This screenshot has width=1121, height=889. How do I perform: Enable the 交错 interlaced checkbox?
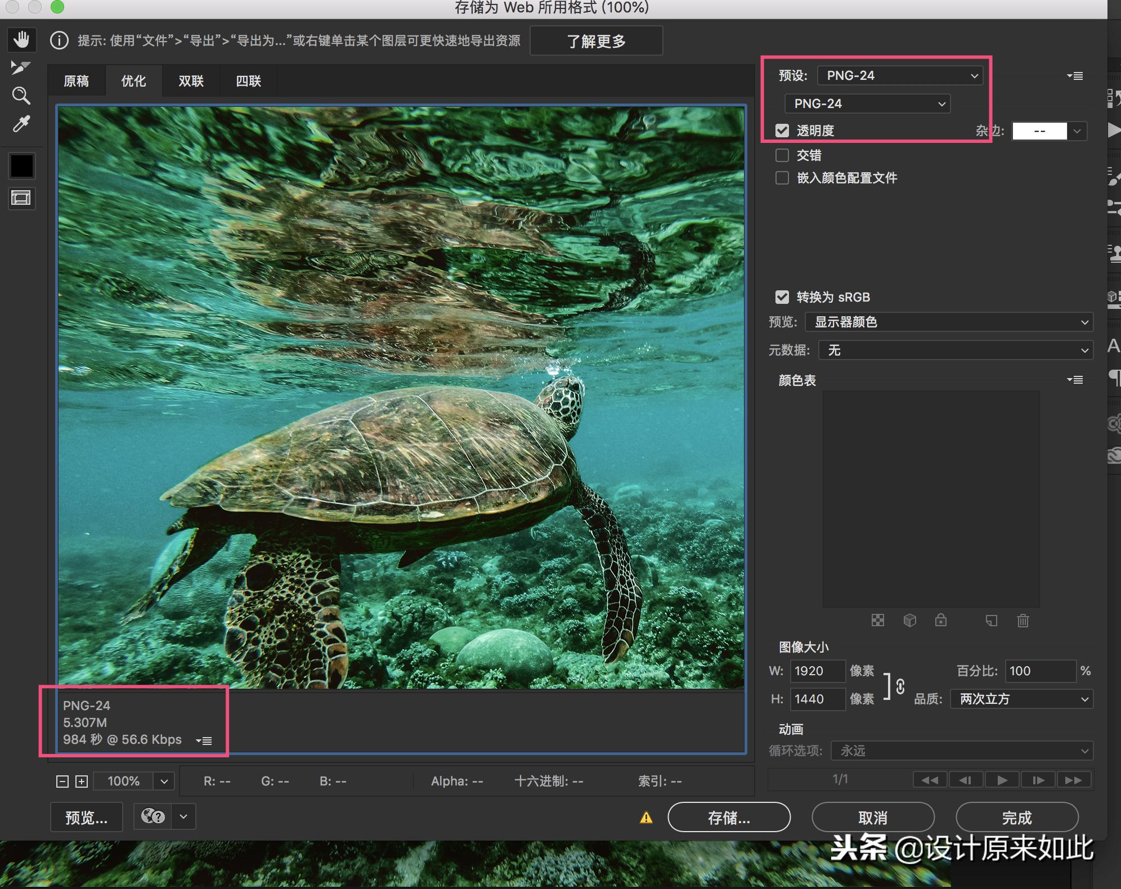[x=782, y=155]
